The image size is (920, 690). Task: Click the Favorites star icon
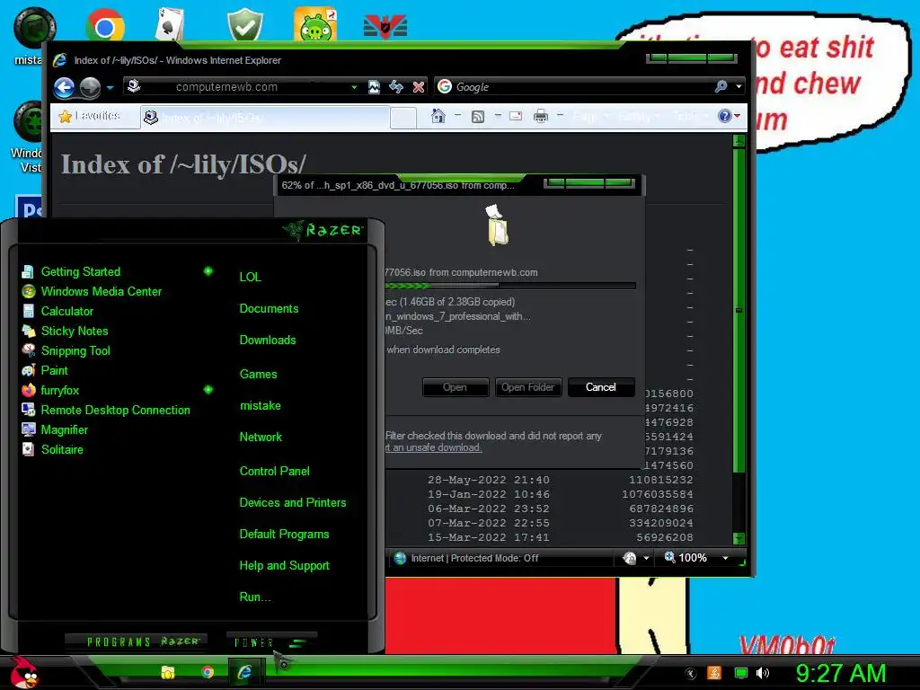(65, 116)
